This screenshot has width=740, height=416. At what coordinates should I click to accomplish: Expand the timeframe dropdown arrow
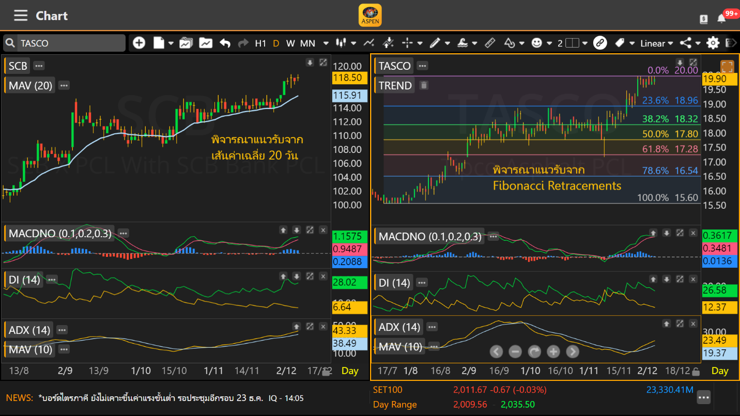click(x=326, y=43)
